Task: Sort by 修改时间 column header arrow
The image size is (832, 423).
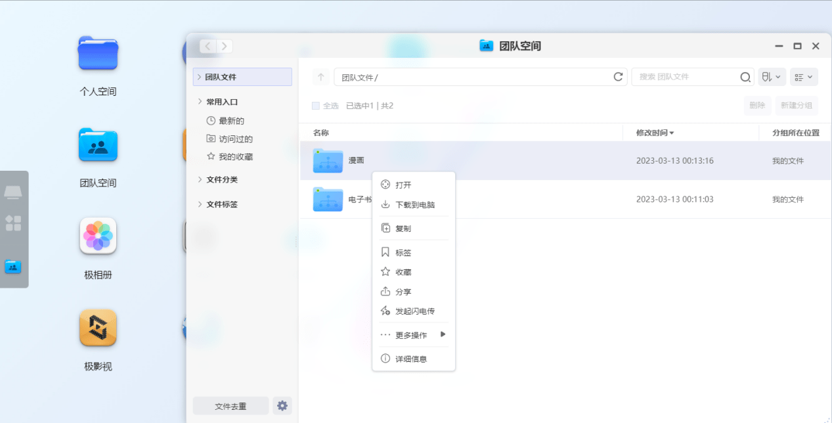Action: click(672, 133)
